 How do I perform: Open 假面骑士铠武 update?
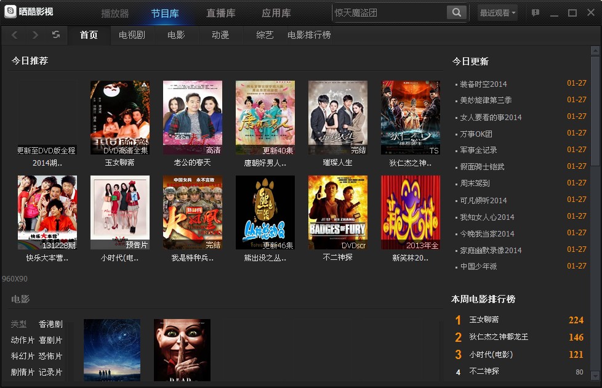point(482,167)
